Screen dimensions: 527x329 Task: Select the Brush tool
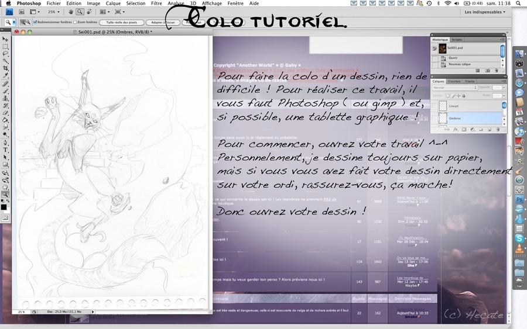5,91
